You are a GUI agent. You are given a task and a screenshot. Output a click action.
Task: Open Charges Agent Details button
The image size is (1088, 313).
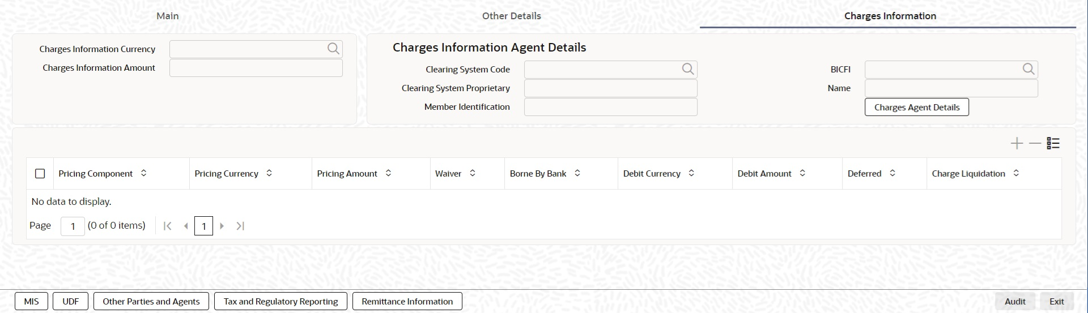[917, 107]
